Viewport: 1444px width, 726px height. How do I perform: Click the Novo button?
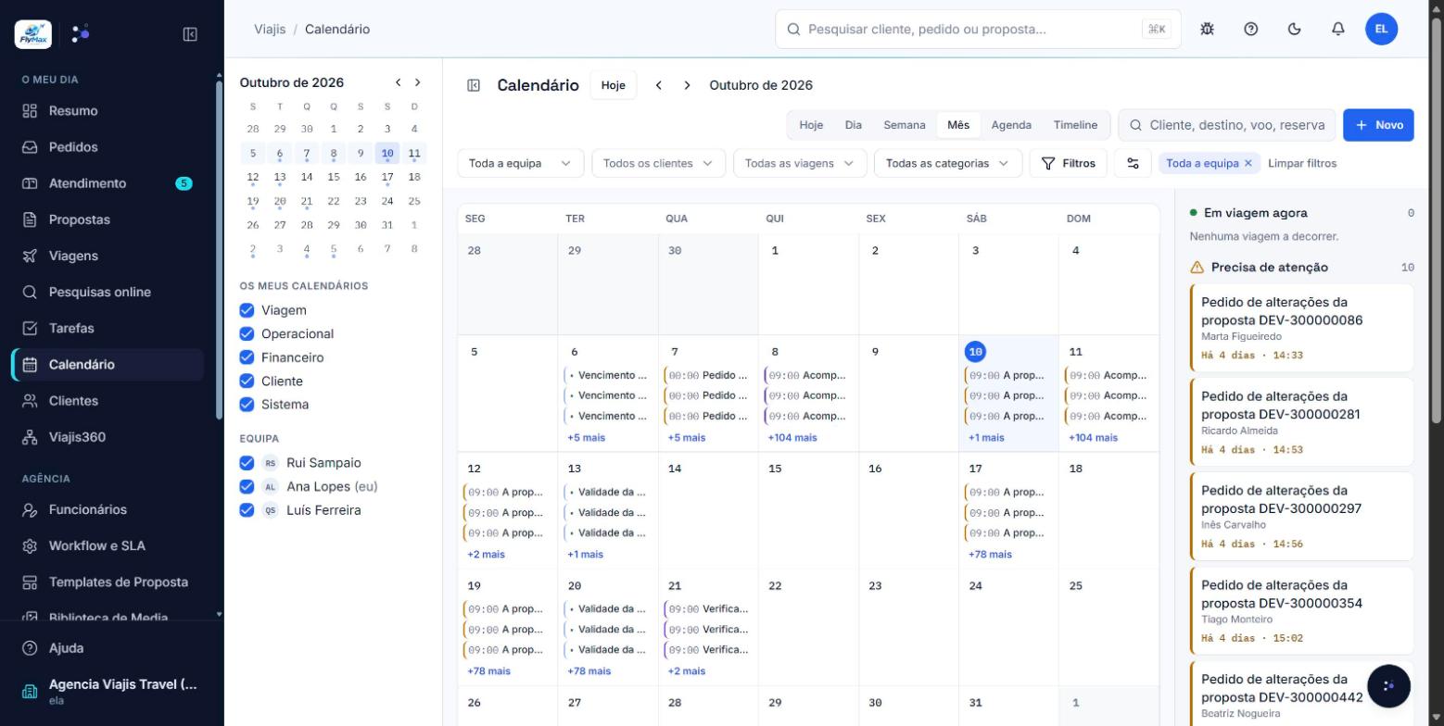[x=1378, y=125]
